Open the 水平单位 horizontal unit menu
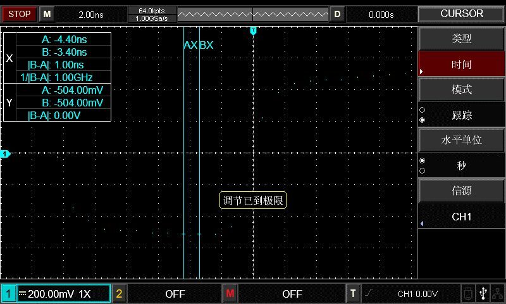 tap(462, 140)
